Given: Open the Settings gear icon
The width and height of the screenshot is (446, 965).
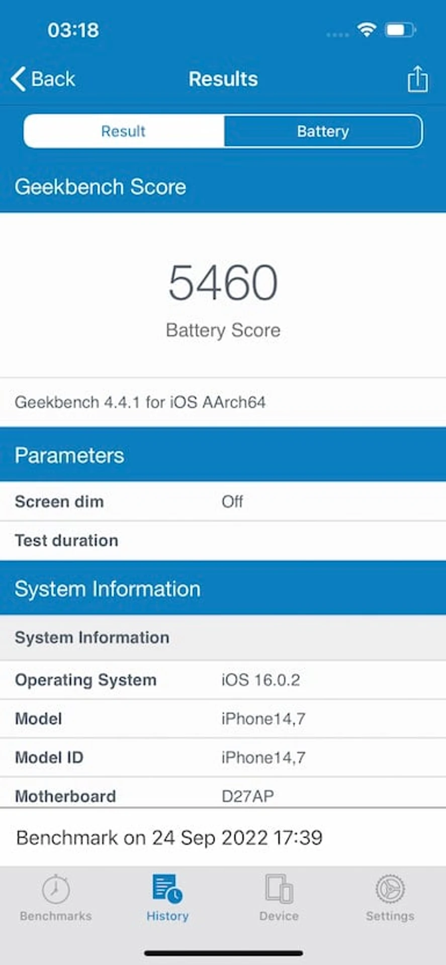Looking at the screenshot, I should click(390, 889).
